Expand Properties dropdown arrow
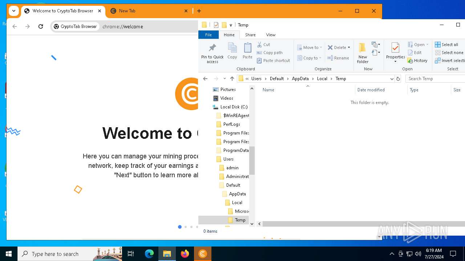 pyautogui.click(x=395, y=62)
